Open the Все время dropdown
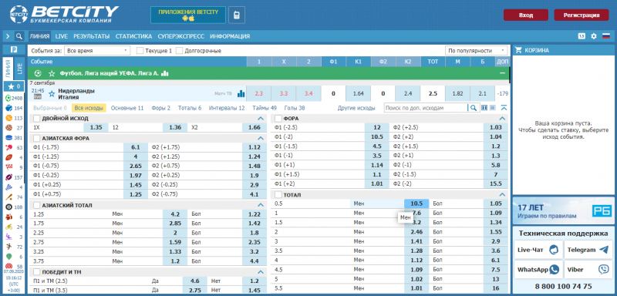 (x=97, y=51)
